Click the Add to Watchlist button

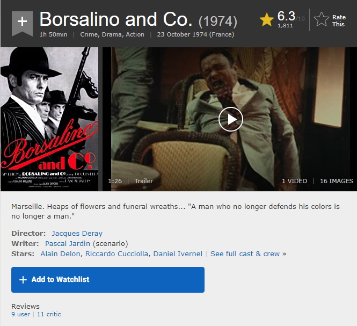click(x=108, y=280)
